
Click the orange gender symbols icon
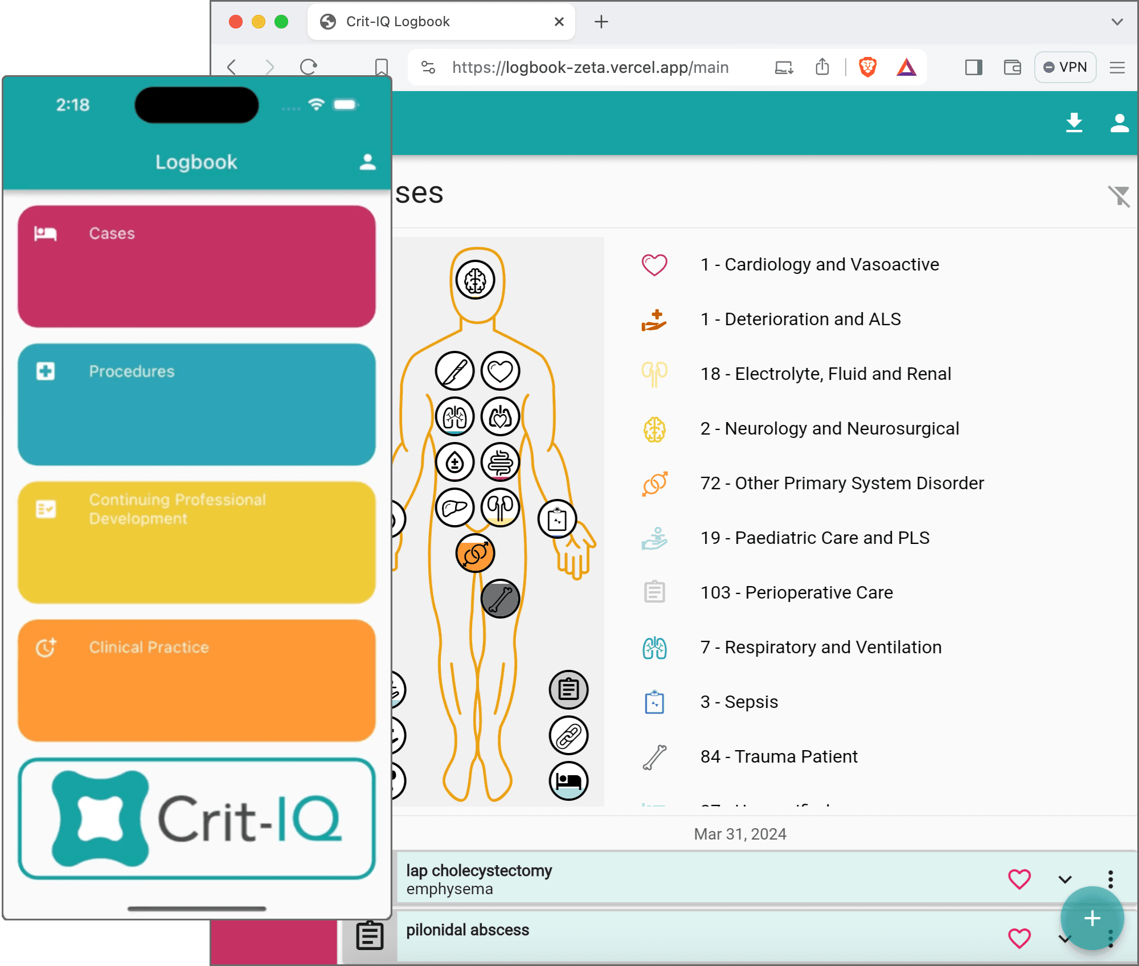pos(475,554)
